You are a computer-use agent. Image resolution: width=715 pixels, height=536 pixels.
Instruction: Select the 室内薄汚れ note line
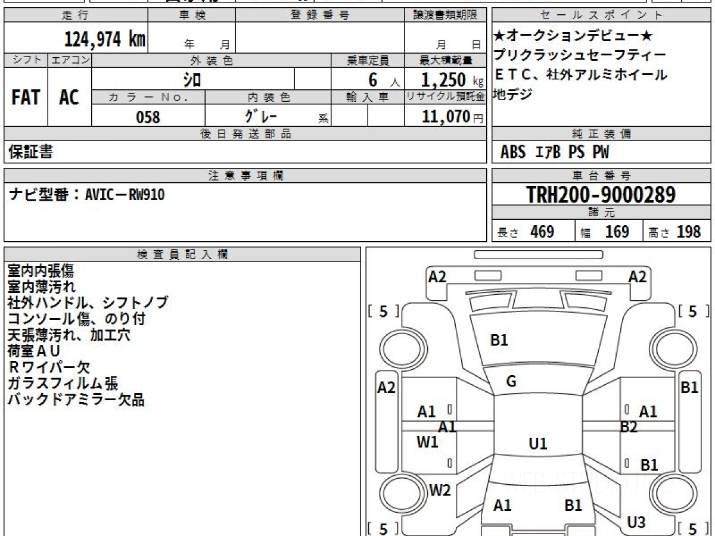(x=42, y=286)
